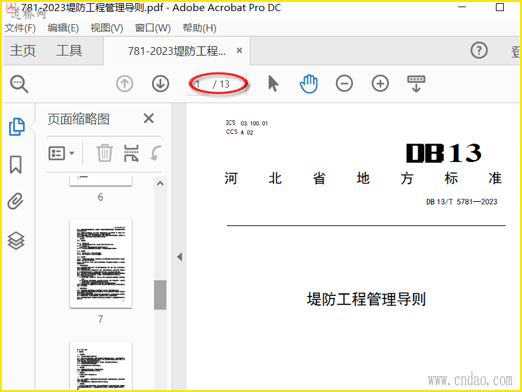Maximize the Acrobat window
522x392 pixels.
click(500, 7)
